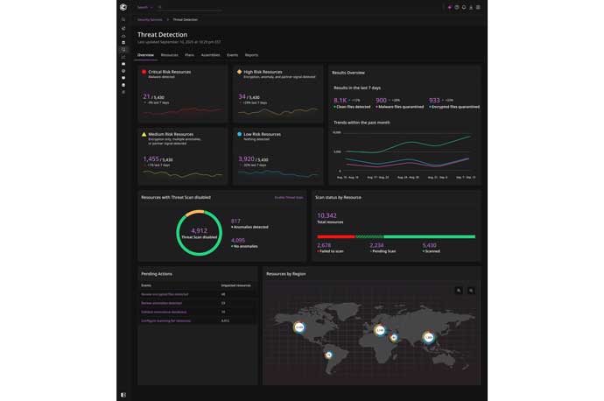
Task: Open the Reports tab
Action: tap(251, 55)
